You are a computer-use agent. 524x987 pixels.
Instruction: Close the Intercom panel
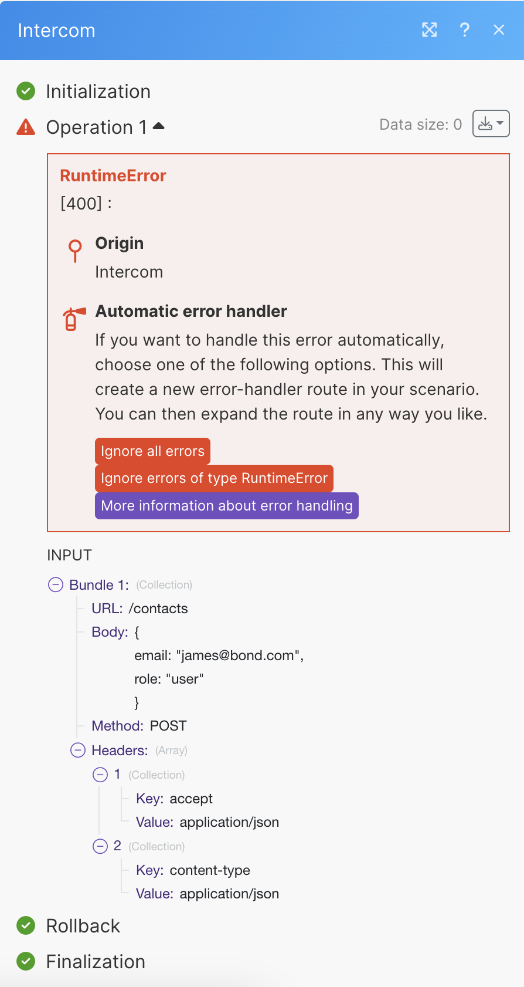point(499,30)
